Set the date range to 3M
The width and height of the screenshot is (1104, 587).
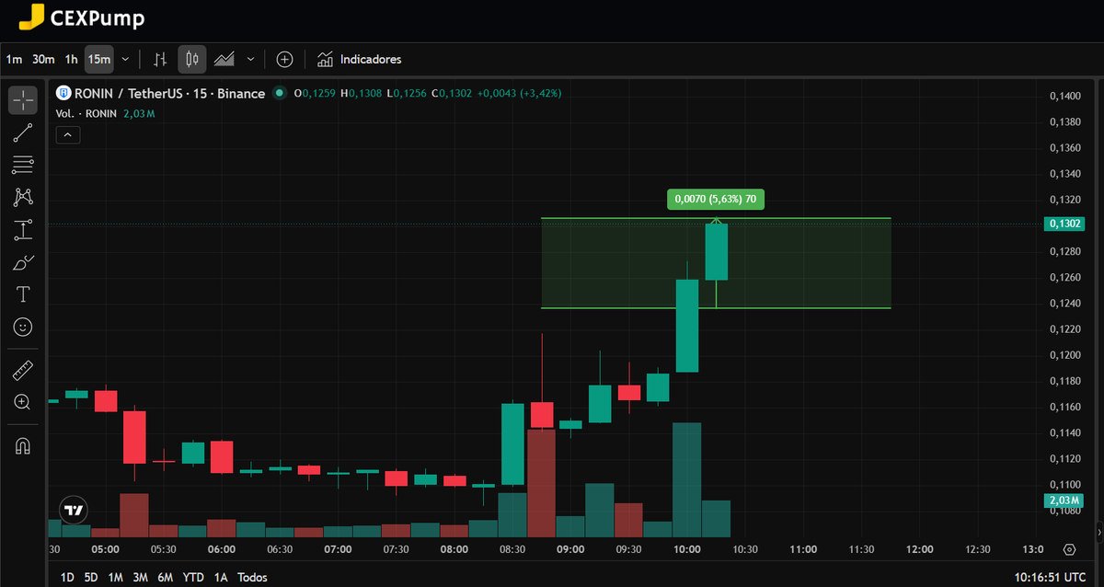(140, 577)
